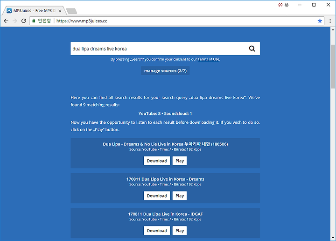This screenshot has width=336, height=241.
Task: Play 170811 Live in Korea - IDGAF
Action: (x=180, y=231)
